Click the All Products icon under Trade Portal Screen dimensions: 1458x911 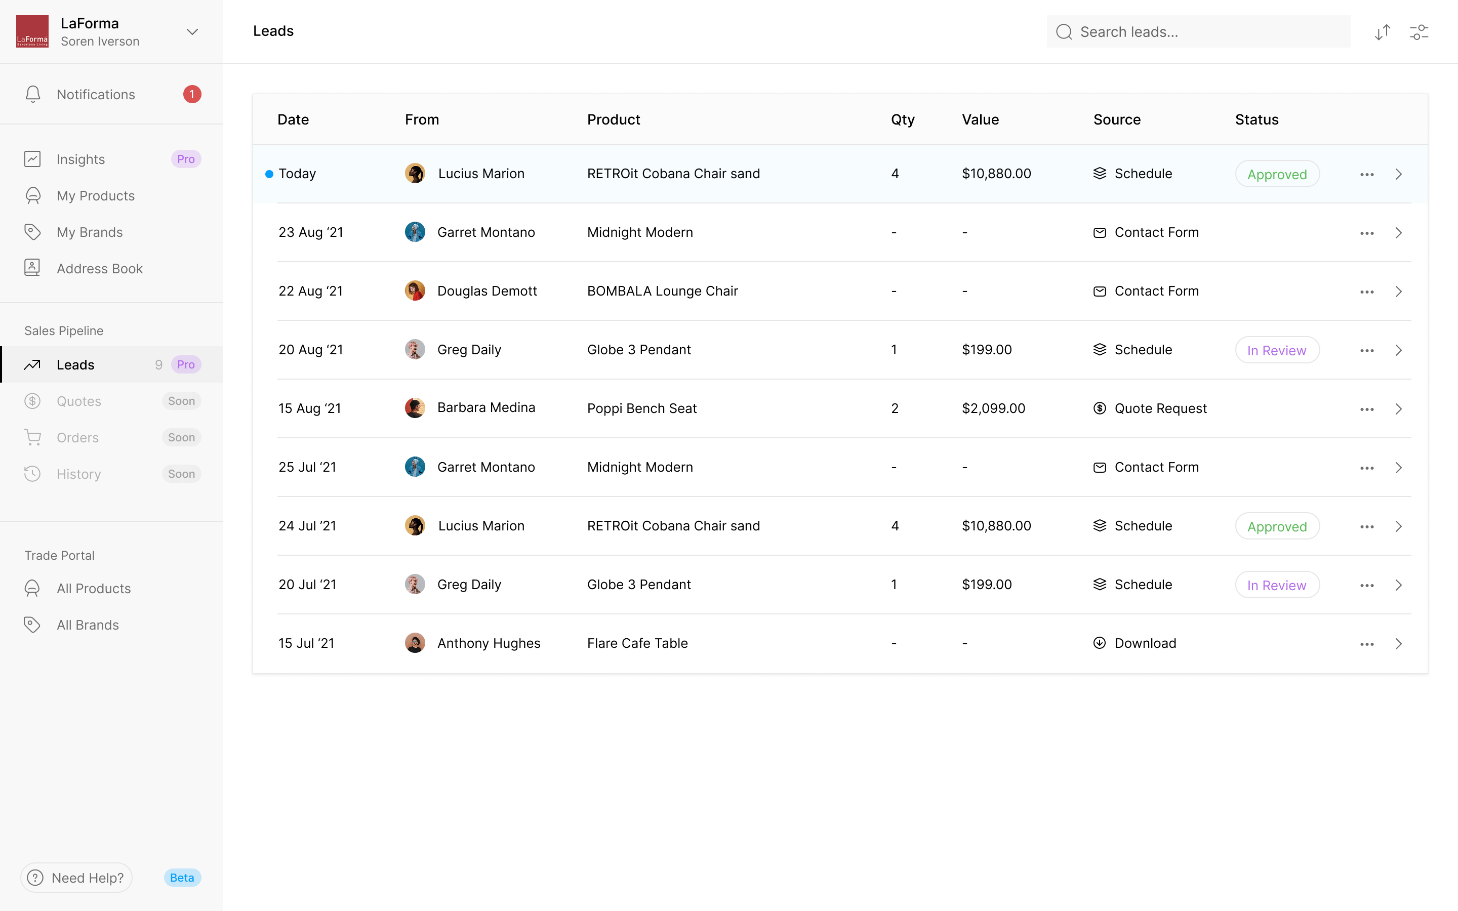coord(32,589)
